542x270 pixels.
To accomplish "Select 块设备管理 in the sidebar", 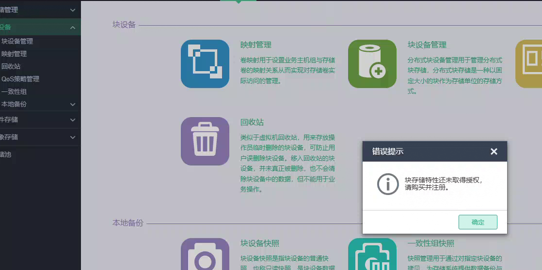I will point(17,42).
